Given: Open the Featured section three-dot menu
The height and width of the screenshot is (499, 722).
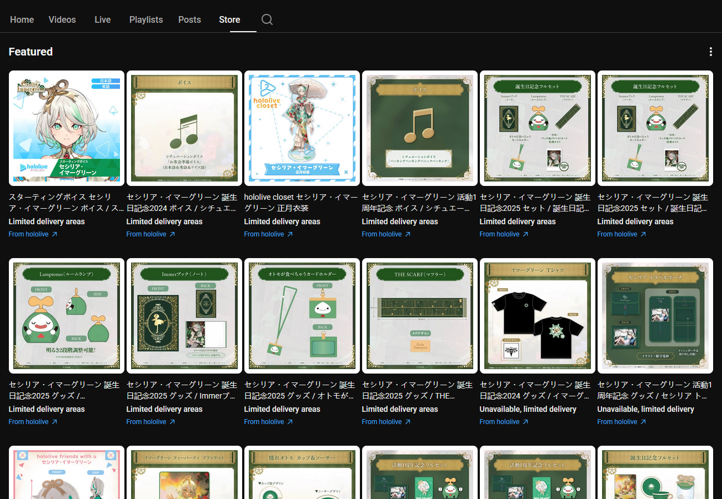Looking at the screenshot, I should click(x=711, y=52).
